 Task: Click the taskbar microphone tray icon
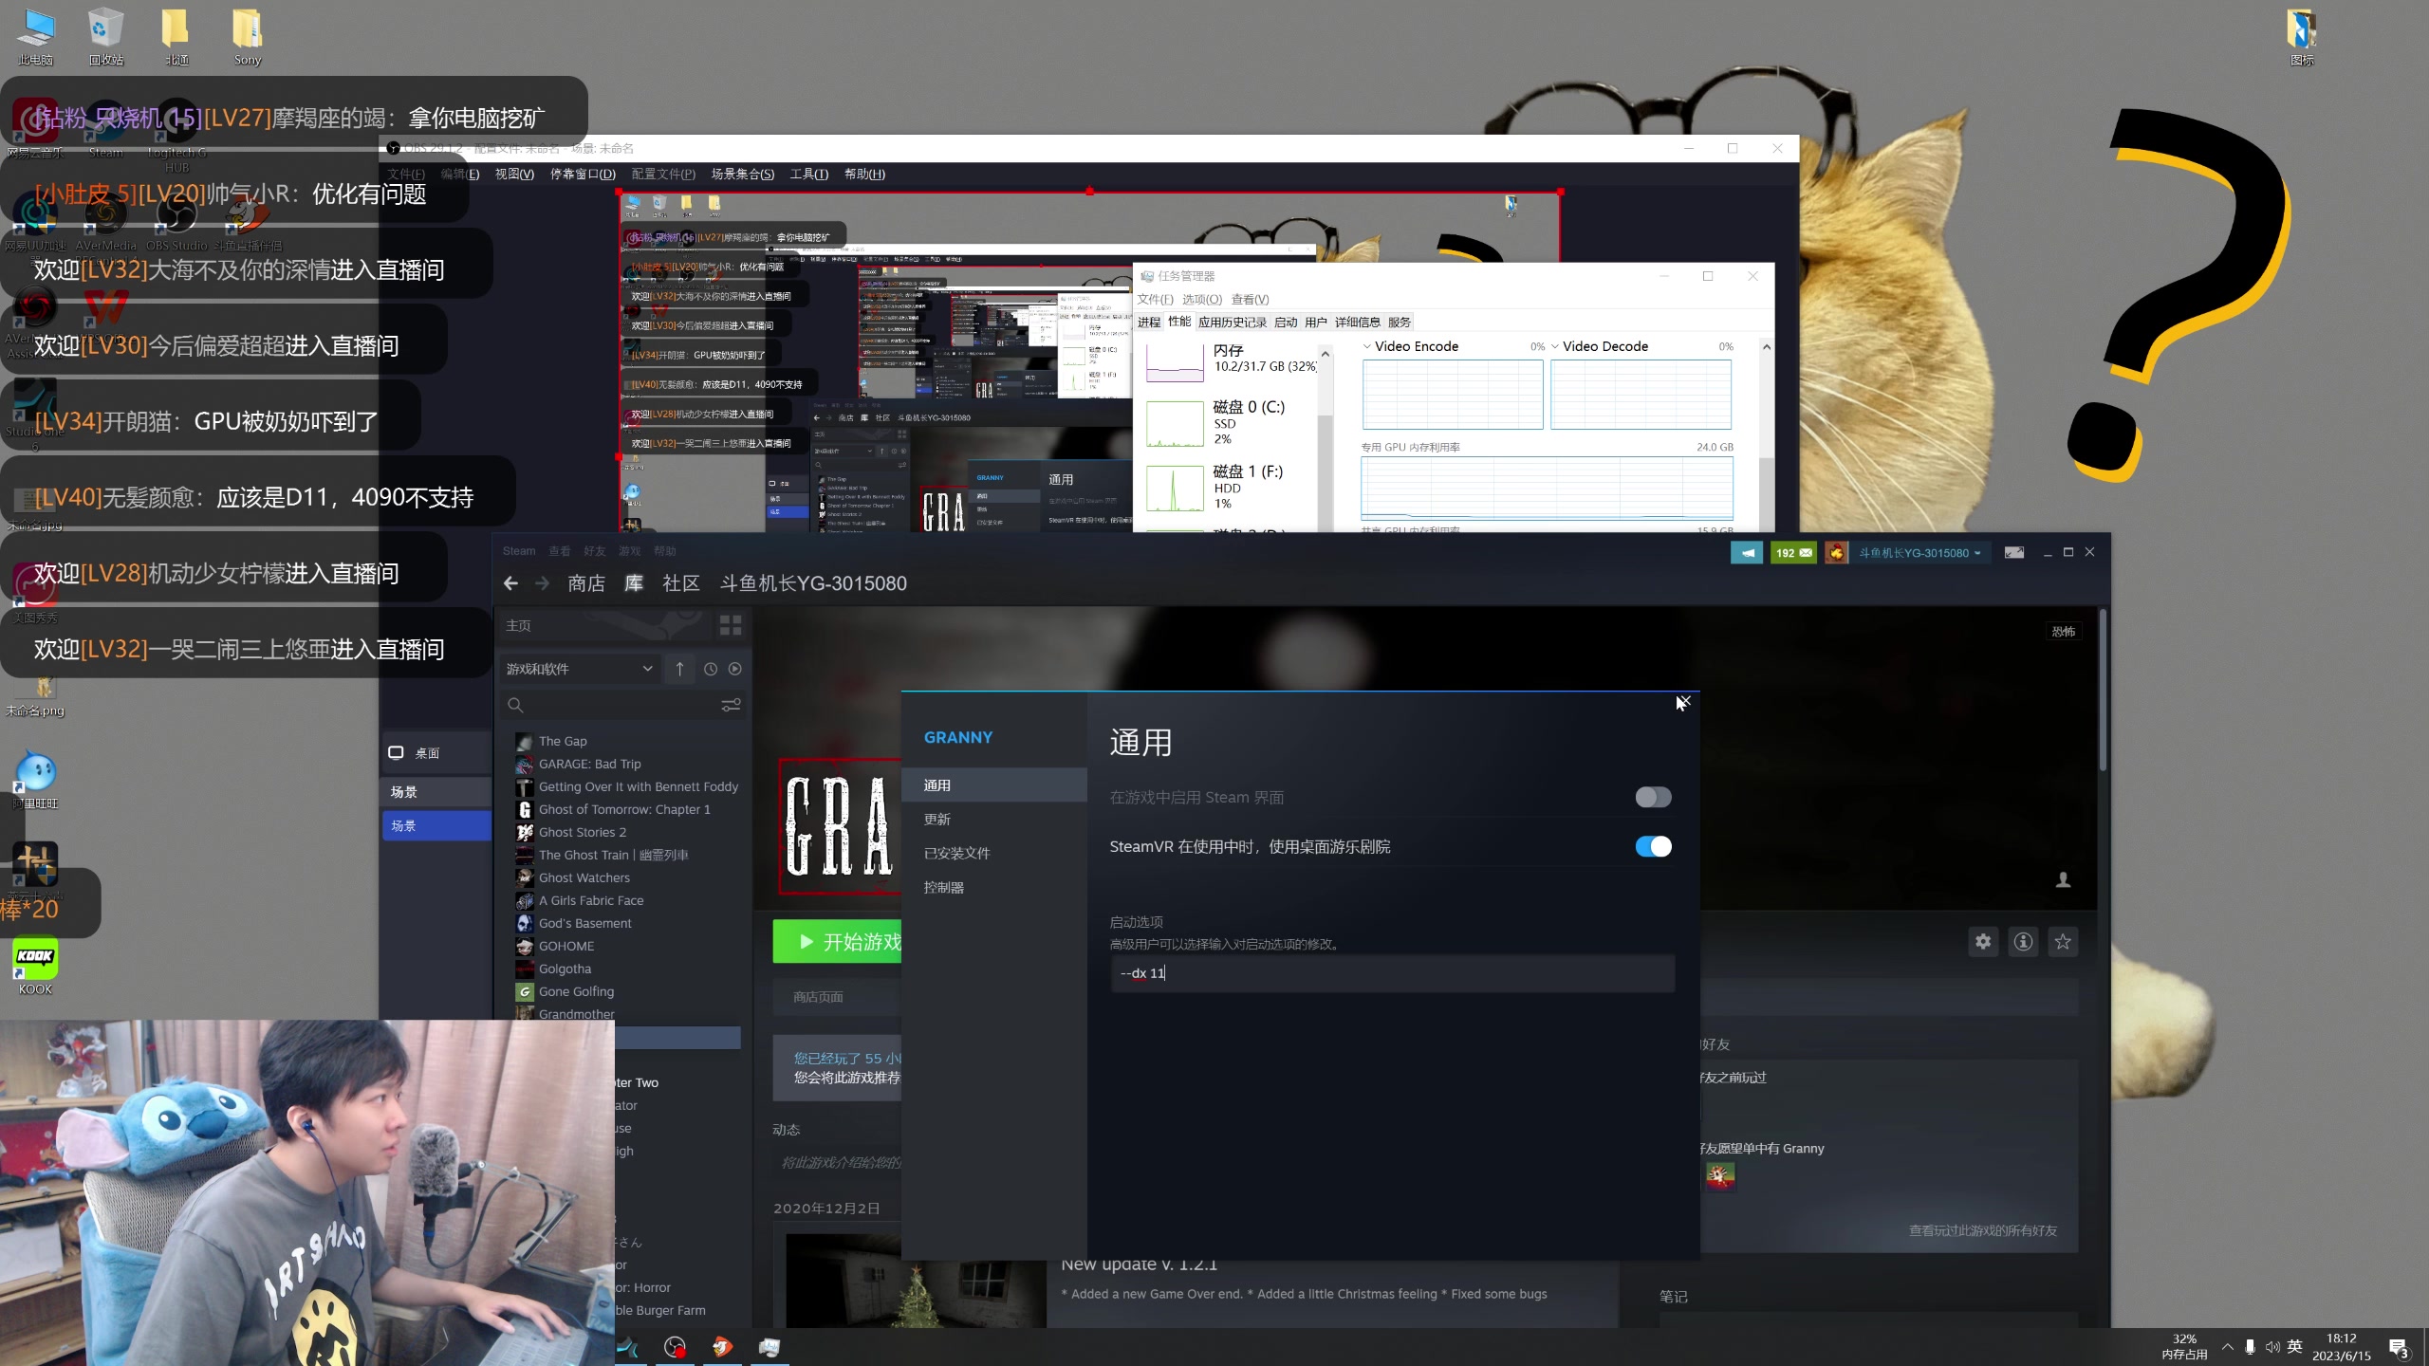pyautogui.click(x=2250, y=1347)
